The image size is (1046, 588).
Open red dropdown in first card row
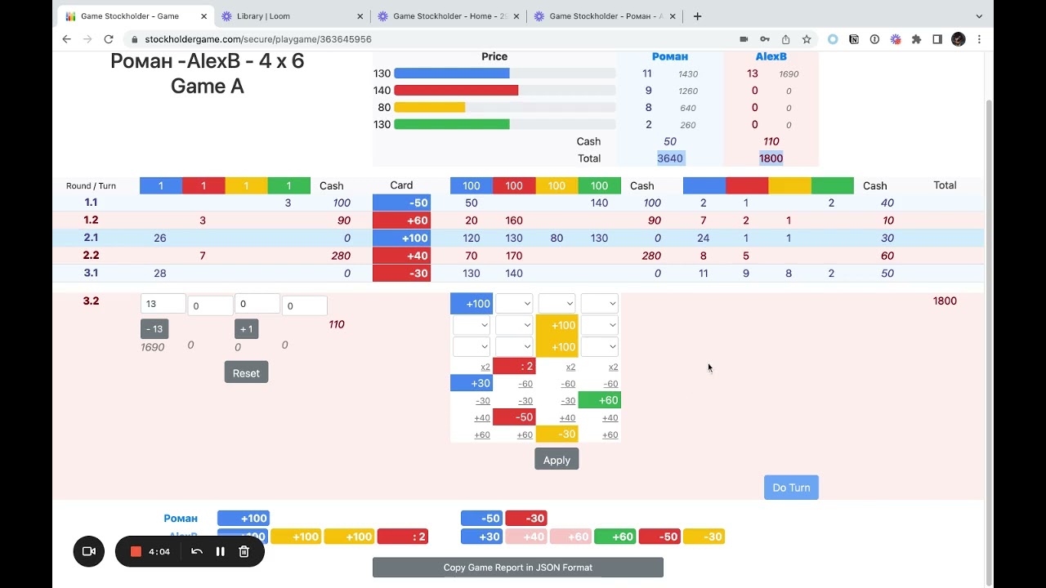(514, 304)
